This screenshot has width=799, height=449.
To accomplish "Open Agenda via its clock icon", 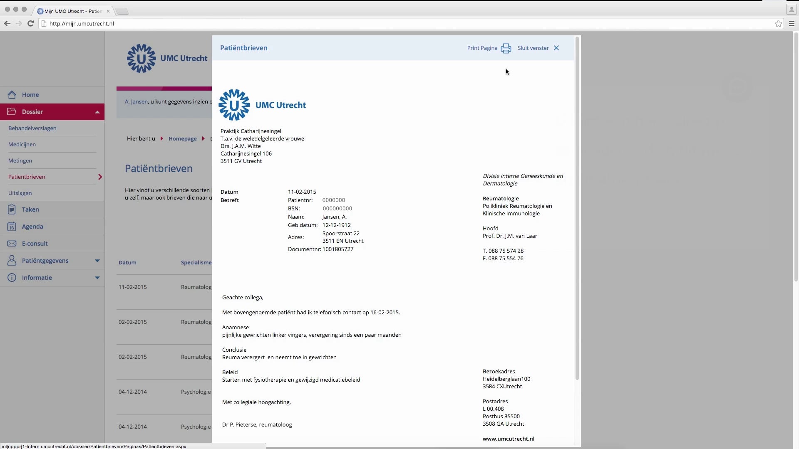I will pos(12,226).
